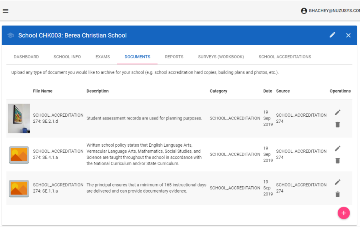Switch to the Dashboard tab

point(26,57)
